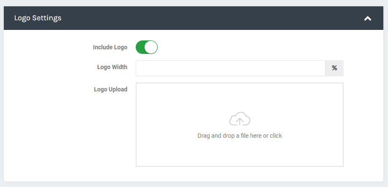Click the Logo Settings header title
Screen dimensions: 388x187
(x=38, y=18)
